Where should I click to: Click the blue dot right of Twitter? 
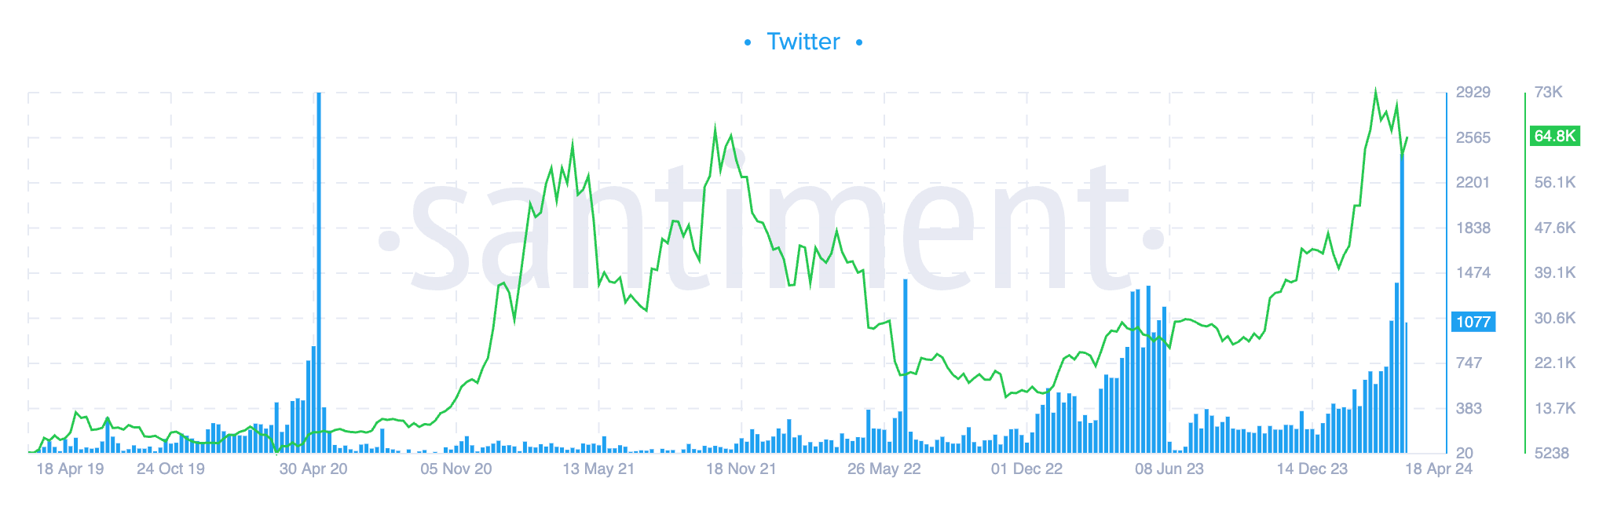click(859, 42)
